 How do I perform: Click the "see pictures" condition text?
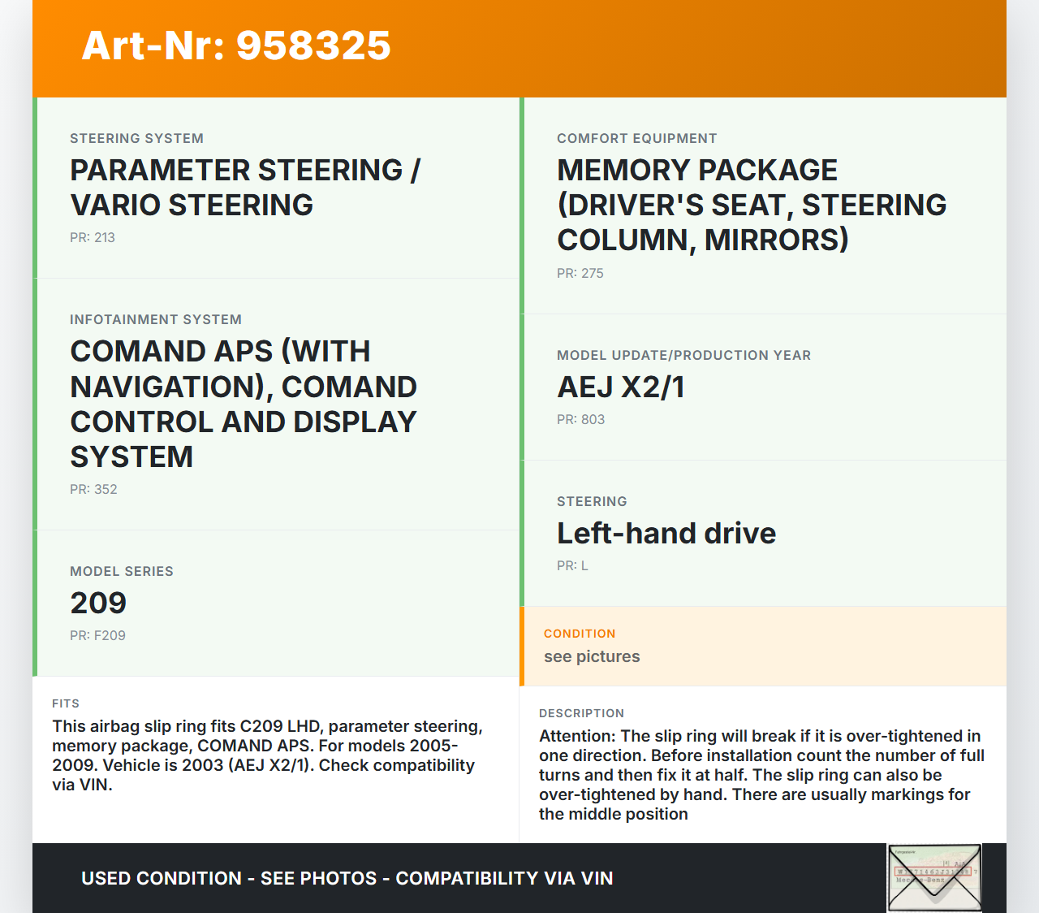pos(592,657)
